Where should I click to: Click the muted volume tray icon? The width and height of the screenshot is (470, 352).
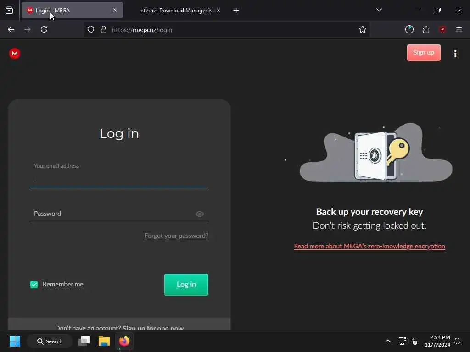tap(414, 341)
